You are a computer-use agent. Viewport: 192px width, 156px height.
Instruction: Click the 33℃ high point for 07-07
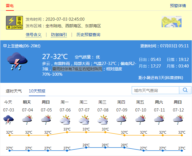[86, 132]
